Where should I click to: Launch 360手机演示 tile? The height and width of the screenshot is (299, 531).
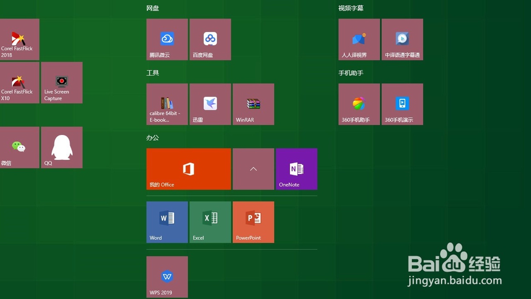[402, 104]
